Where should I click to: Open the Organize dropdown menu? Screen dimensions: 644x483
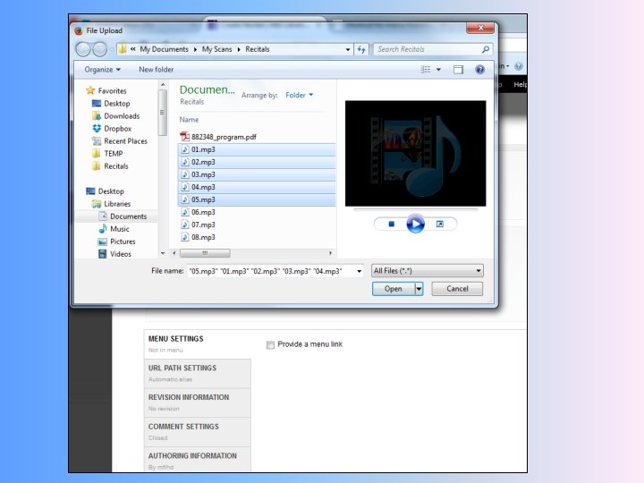point(102,70)
